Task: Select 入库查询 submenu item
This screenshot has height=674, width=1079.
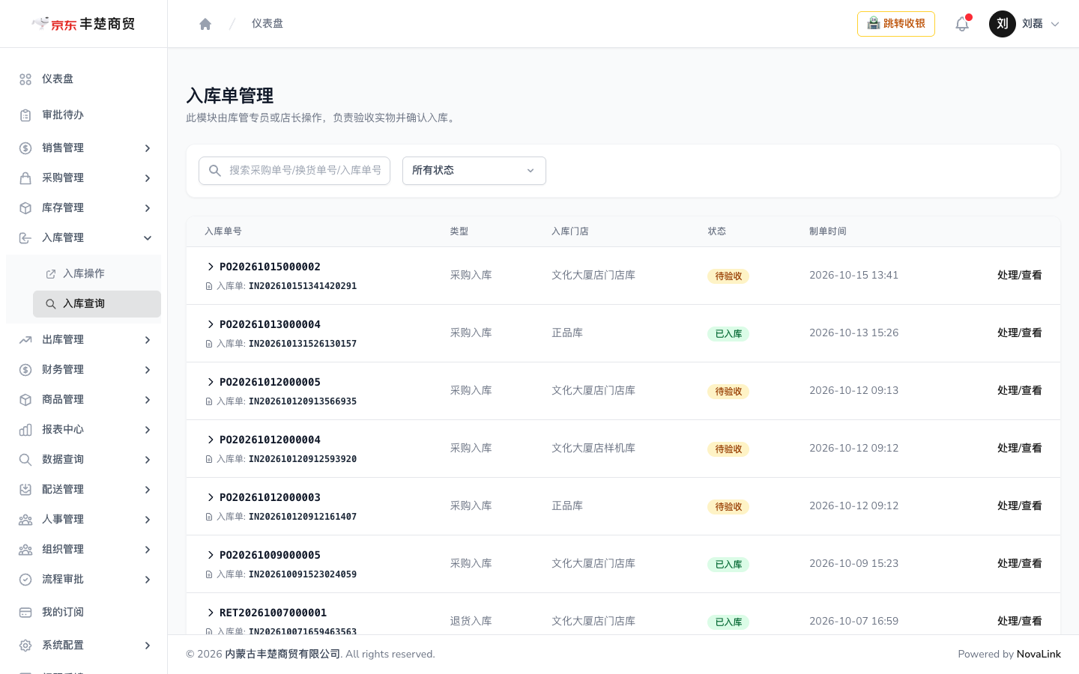Action: (97, 304)
